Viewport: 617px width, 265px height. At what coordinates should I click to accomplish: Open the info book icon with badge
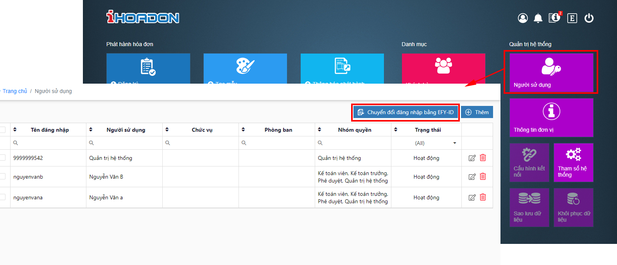(x=555, y=17)
